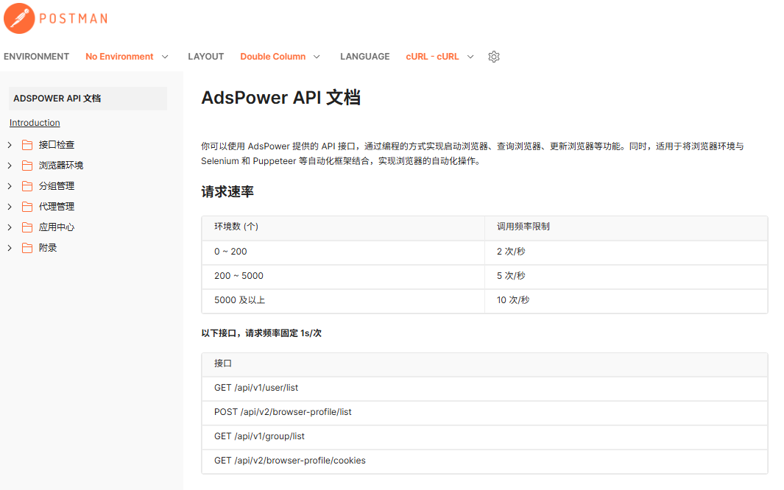Image resolution: width=784 pixels, height=490 pixels.
Task: Select the 分组管理 sidebar item
Action: (x=56, y=185)
